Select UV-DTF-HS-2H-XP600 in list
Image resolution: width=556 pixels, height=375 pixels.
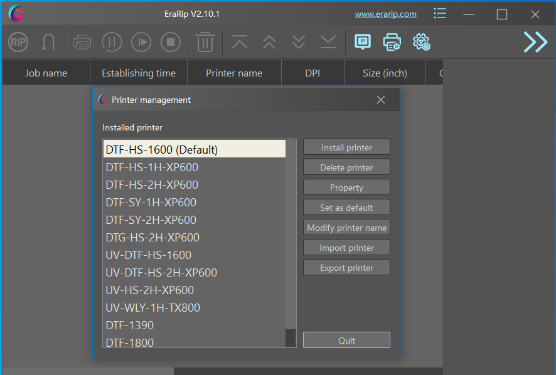tap(195, 272)
